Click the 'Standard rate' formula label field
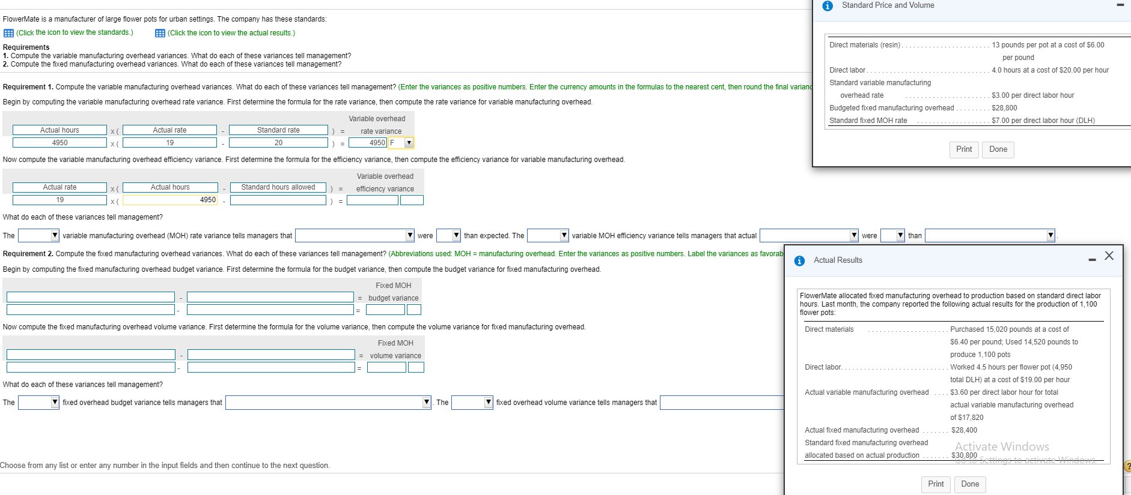The width and height of the screenshot is (1131, 495). point(278,130)
